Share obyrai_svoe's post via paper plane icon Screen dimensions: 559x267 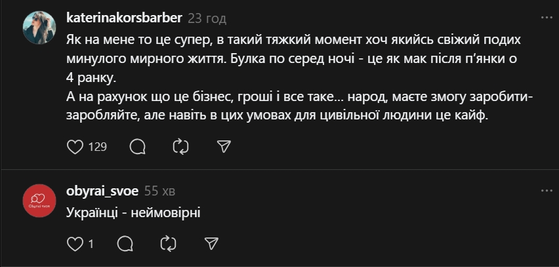click(211, 244)
